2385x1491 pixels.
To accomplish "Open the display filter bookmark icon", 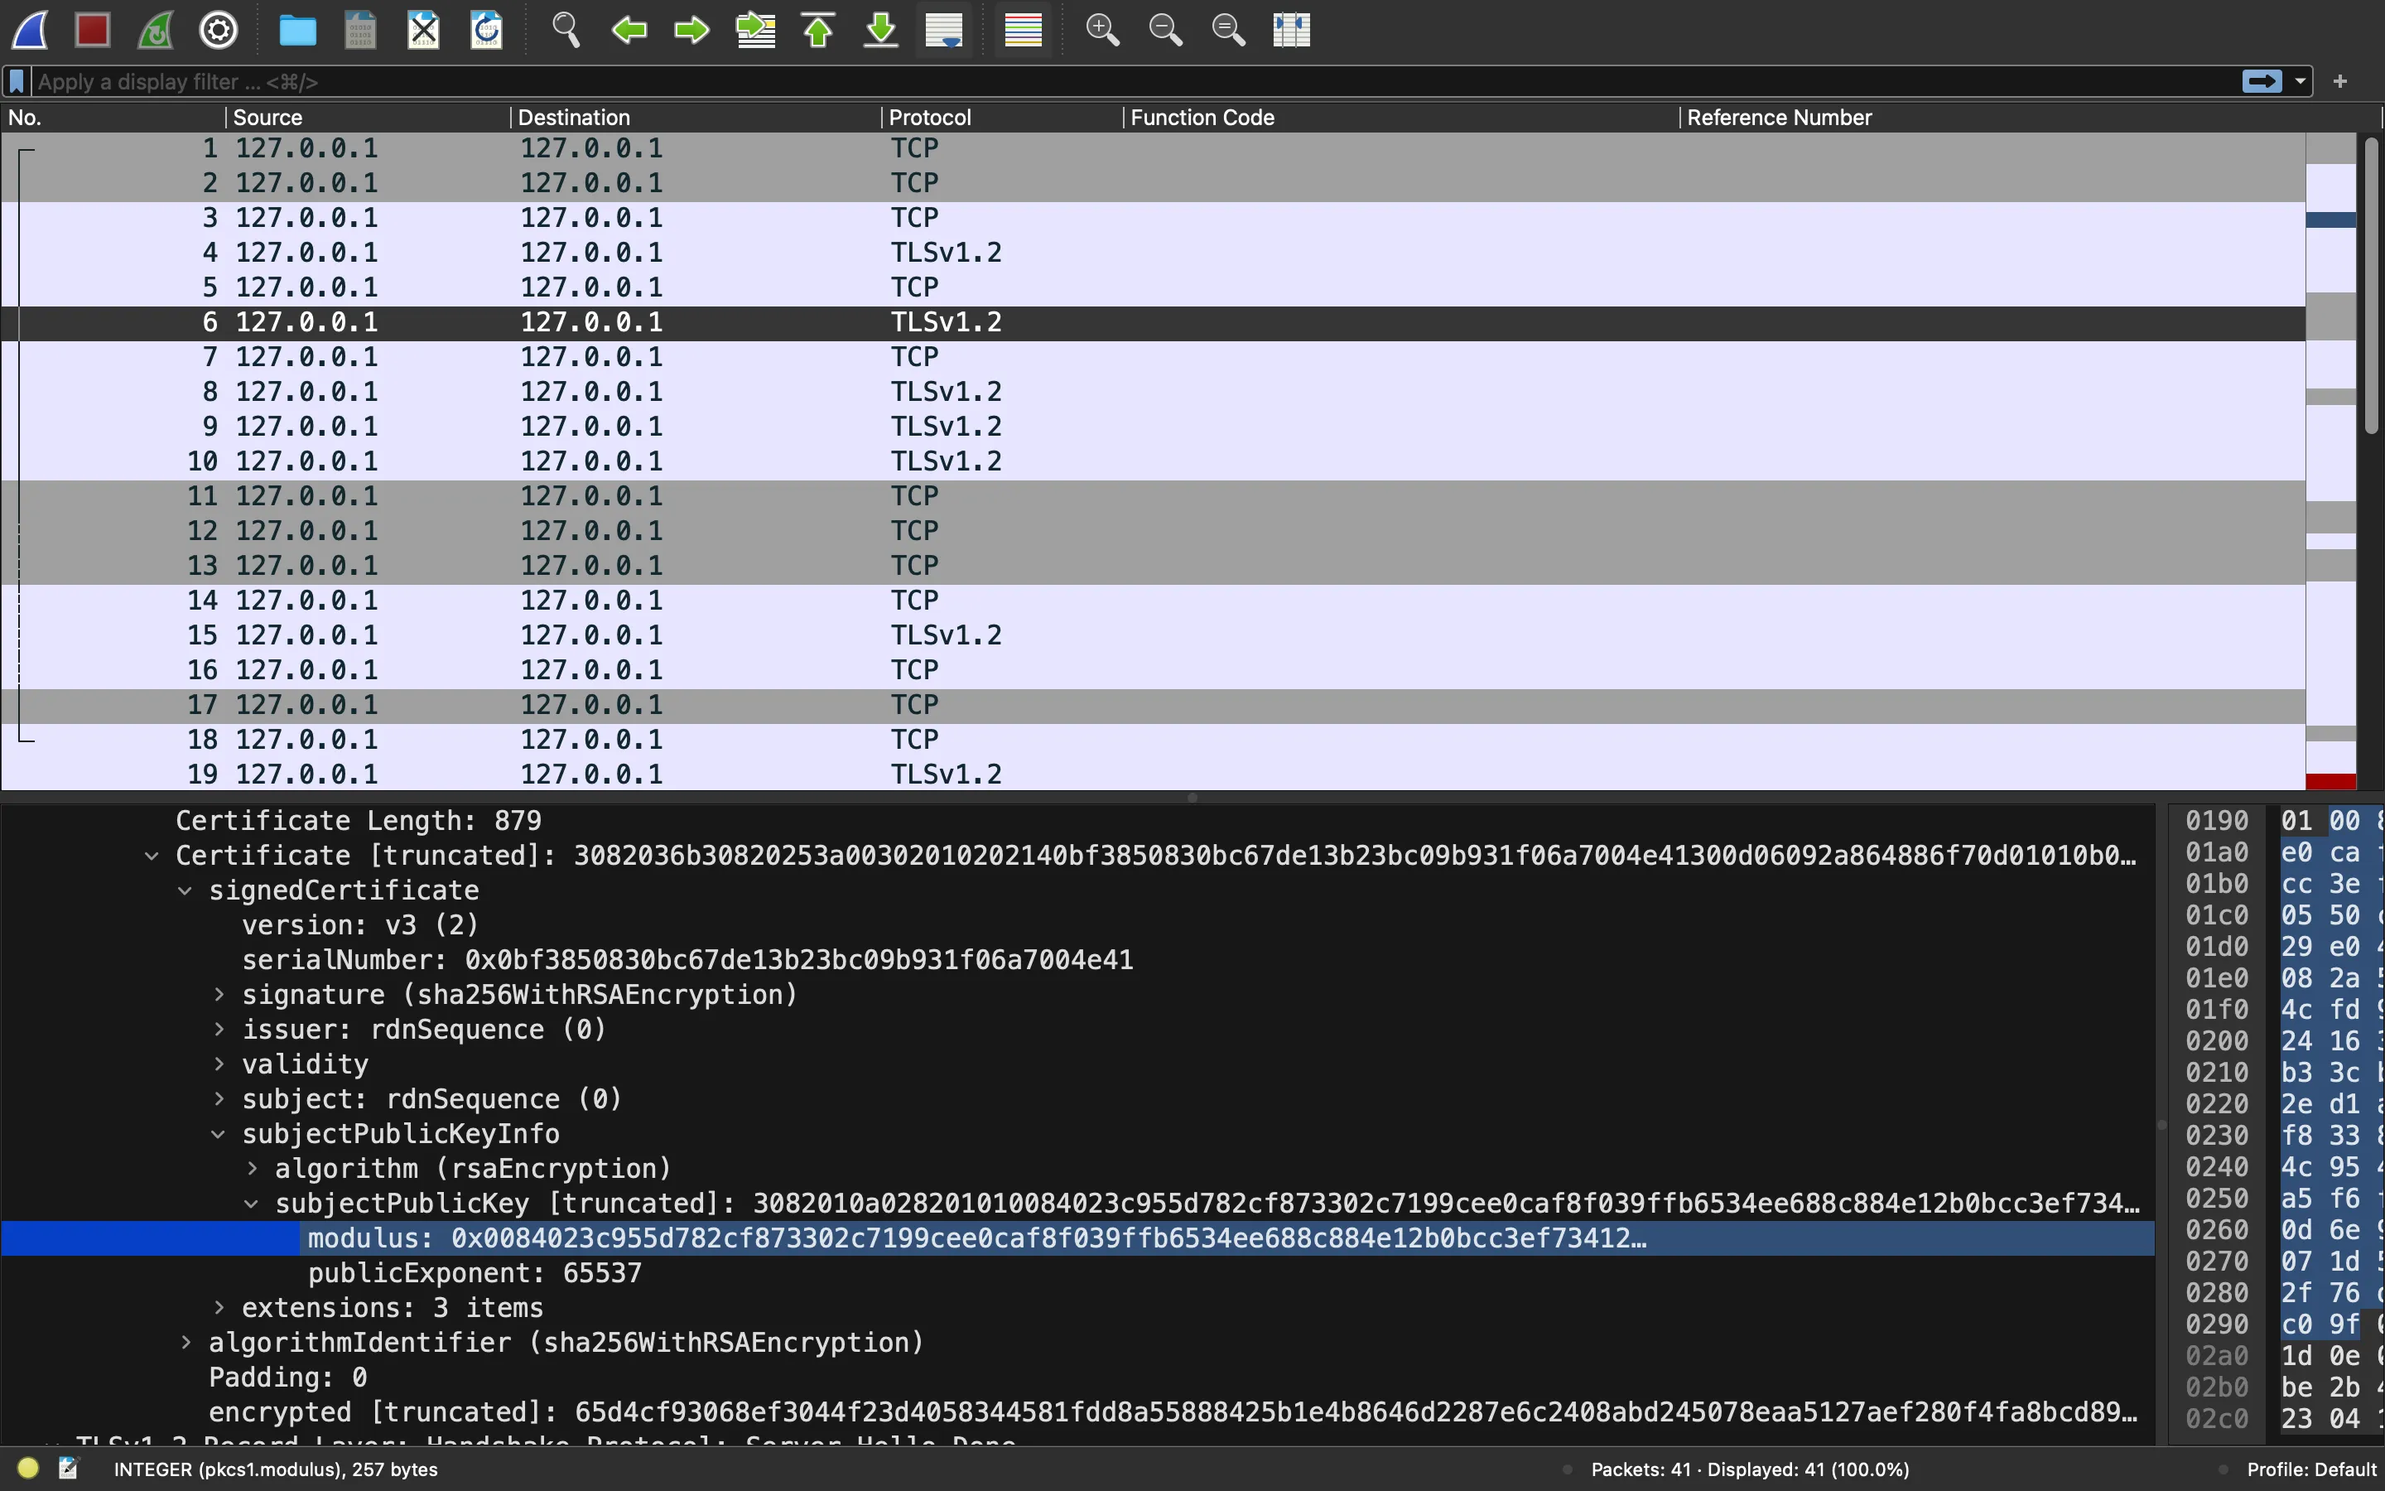I will (x=17, y=81).
